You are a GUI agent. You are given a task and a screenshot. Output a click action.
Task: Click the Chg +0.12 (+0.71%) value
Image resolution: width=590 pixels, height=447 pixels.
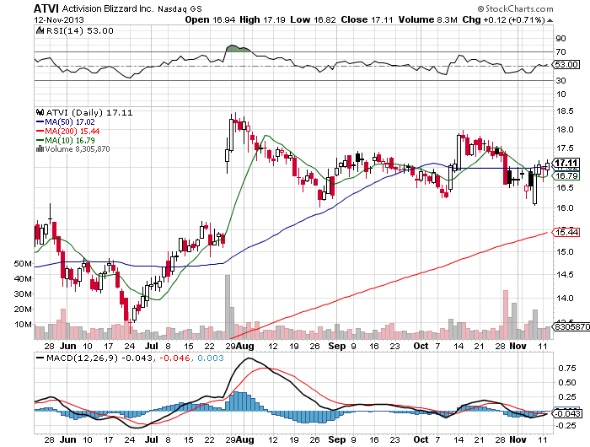point(503,20)
